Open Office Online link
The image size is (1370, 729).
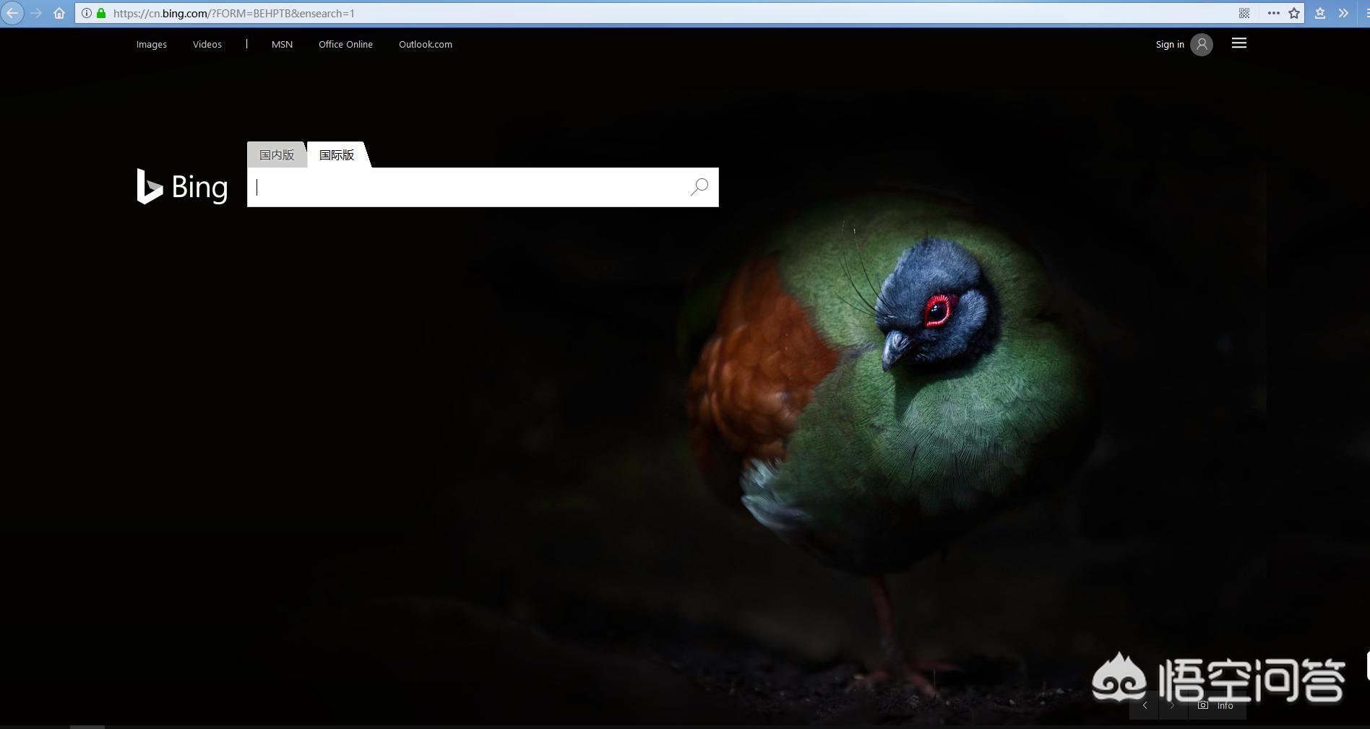(345, 44)
